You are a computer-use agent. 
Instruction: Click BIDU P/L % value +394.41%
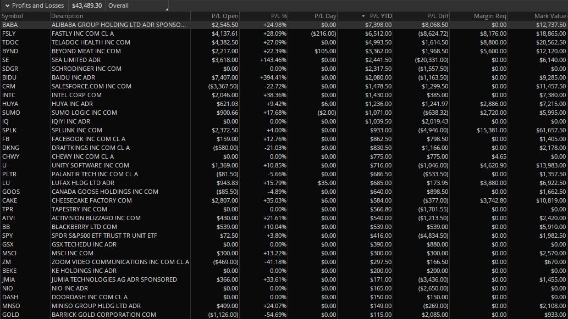point(273,77)
